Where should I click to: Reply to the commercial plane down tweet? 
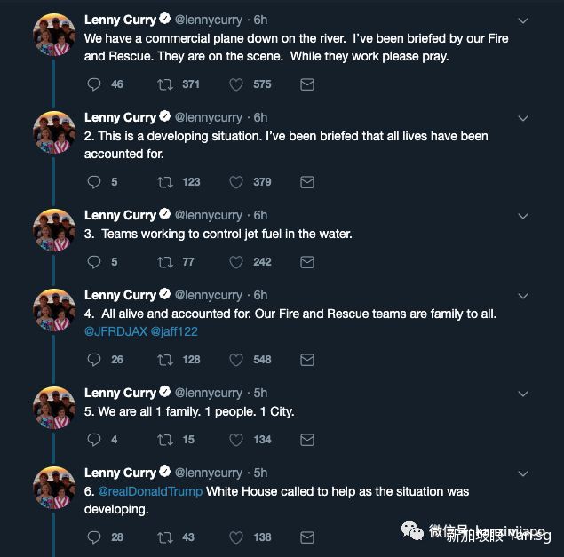pos(95,84)
